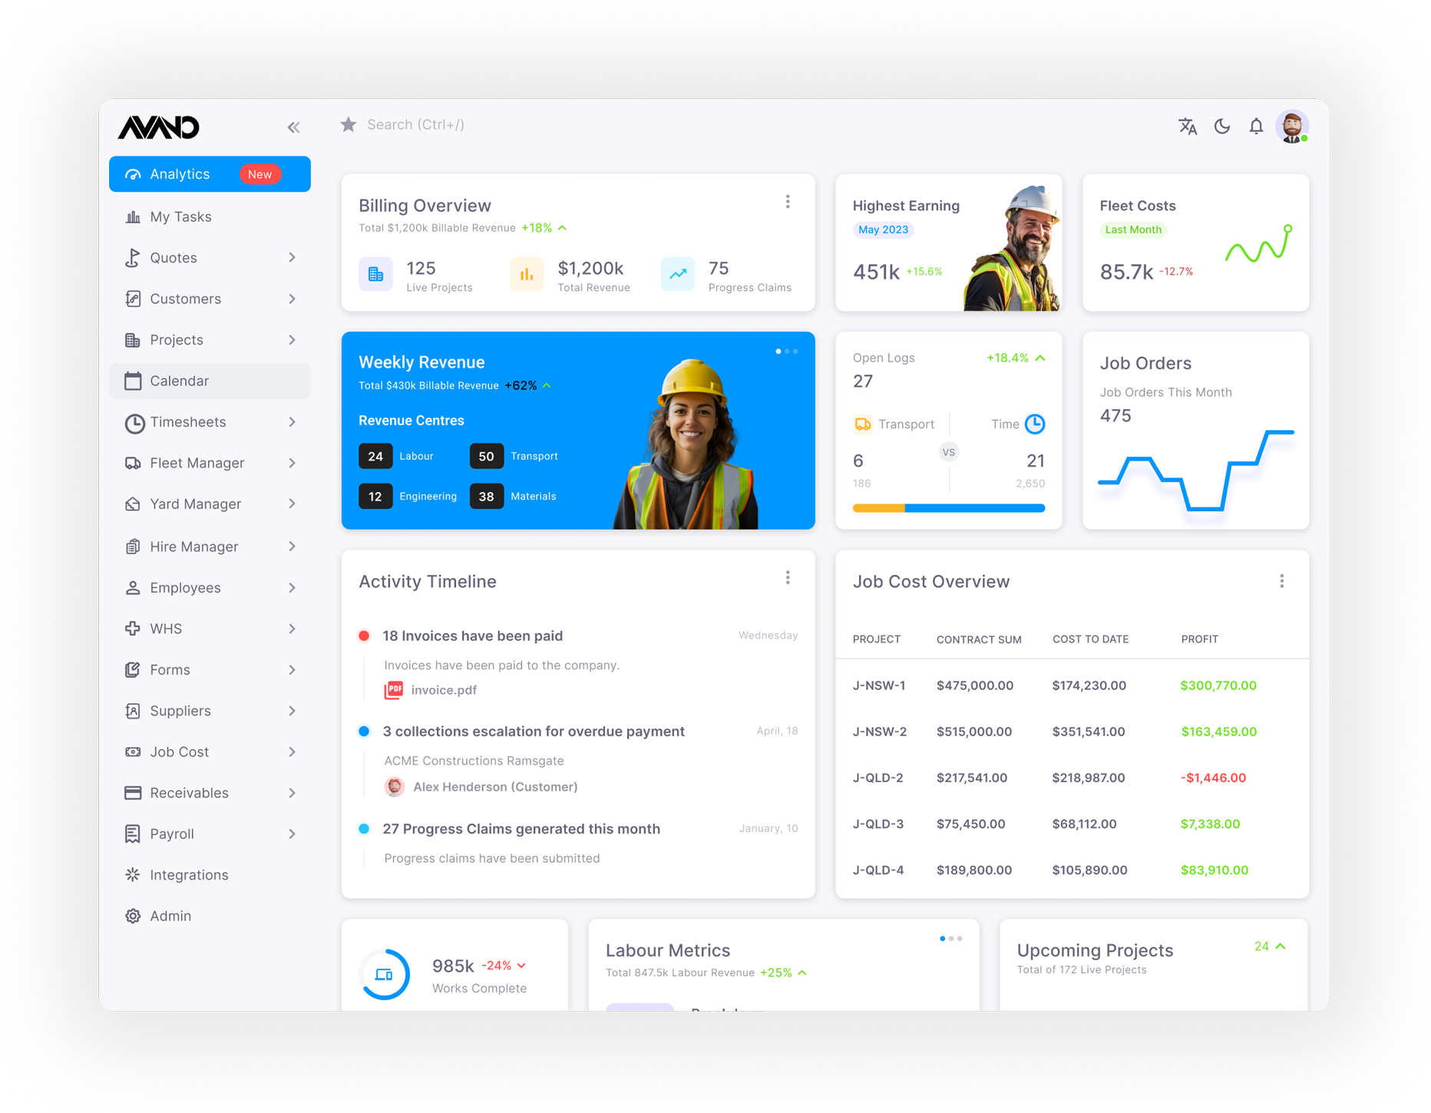
Task: Click the notification bell icon
Action: click(1256, 126)
